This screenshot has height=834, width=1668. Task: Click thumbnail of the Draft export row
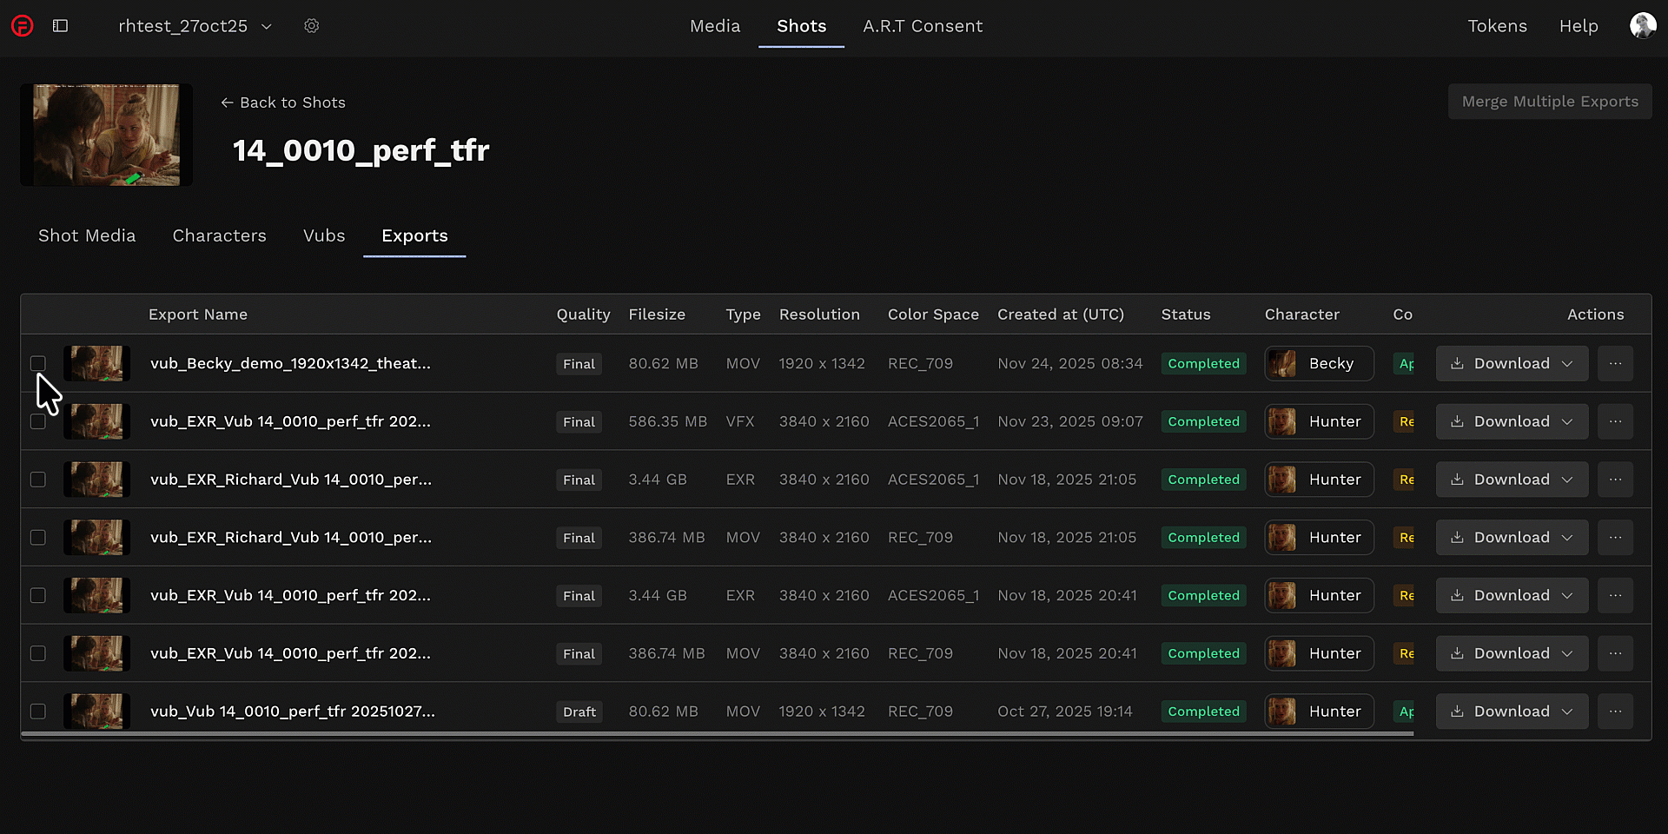coord(97,712)
